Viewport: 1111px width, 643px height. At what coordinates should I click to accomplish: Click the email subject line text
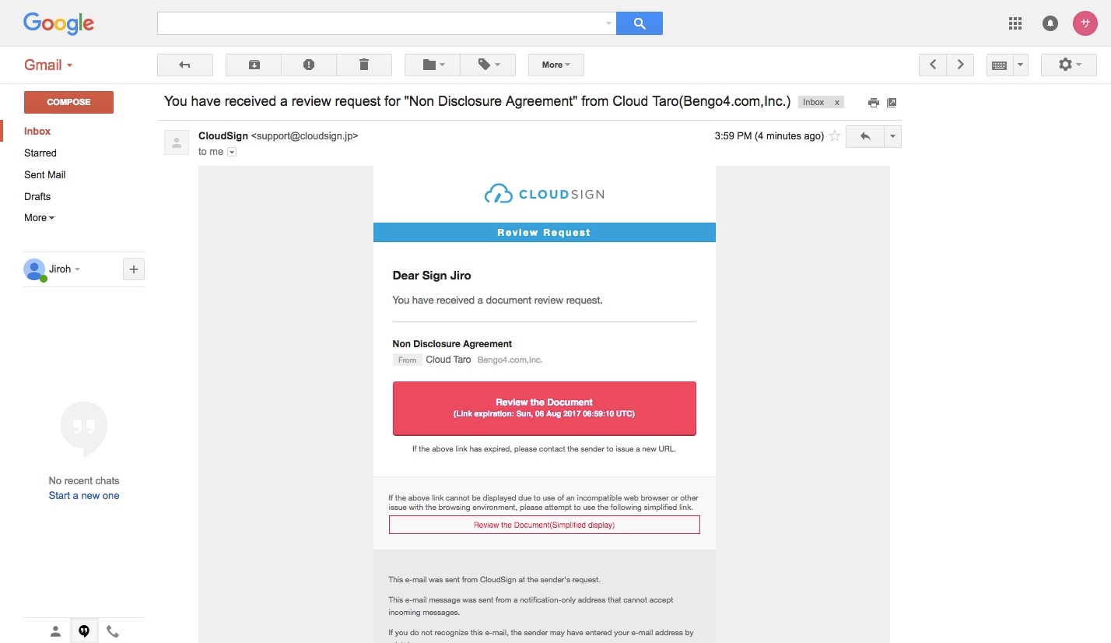click(478, 102)
